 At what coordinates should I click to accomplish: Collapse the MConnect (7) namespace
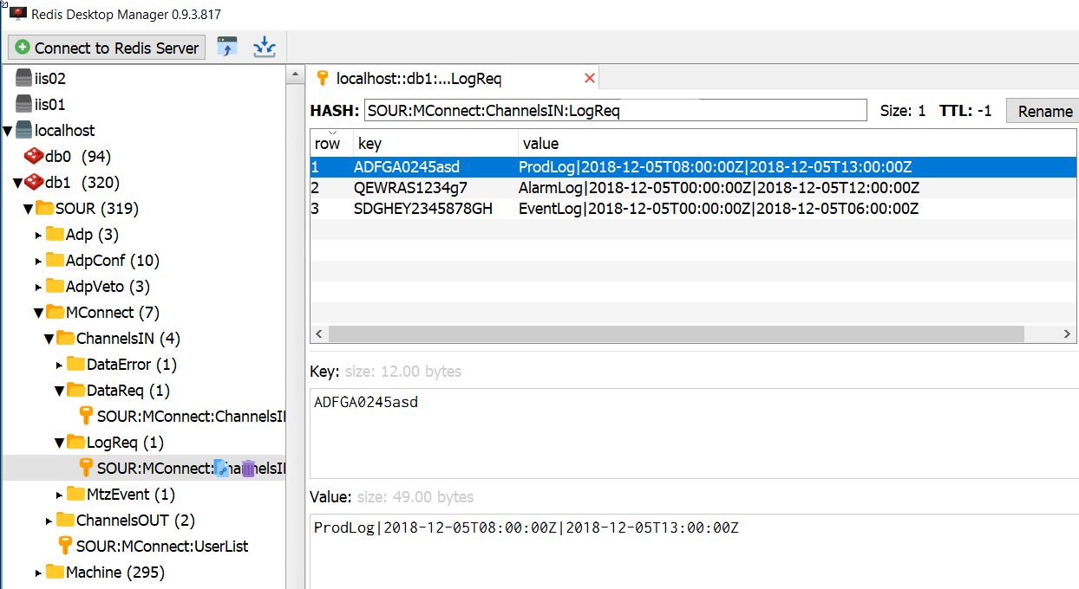pos(39,313)
